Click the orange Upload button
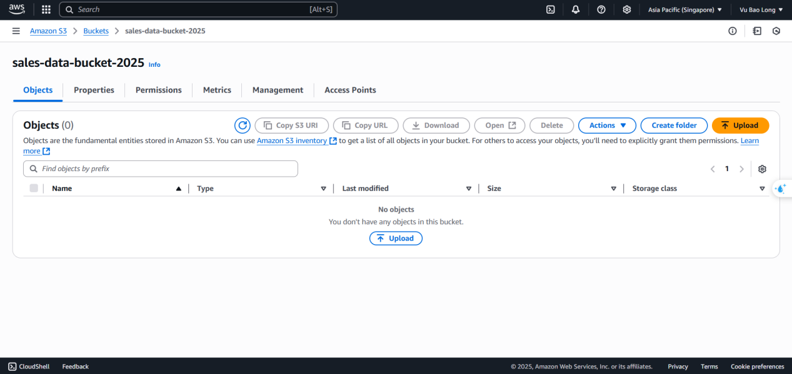The width and height of the screenshot is (792, 374). [740, 125]
